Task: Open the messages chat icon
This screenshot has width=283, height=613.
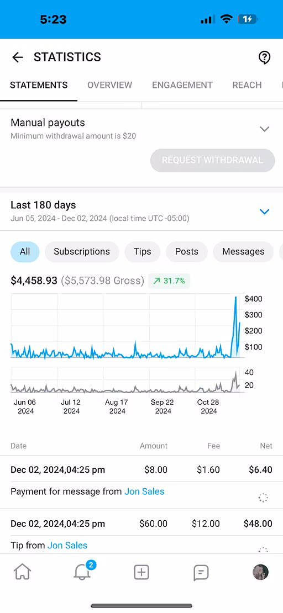Action: click(x=201, y=573)
